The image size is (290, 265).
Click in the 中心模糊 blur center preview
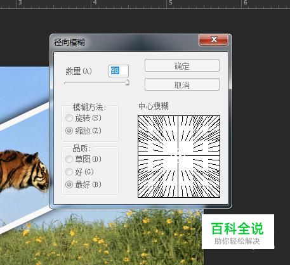(179, 157)
